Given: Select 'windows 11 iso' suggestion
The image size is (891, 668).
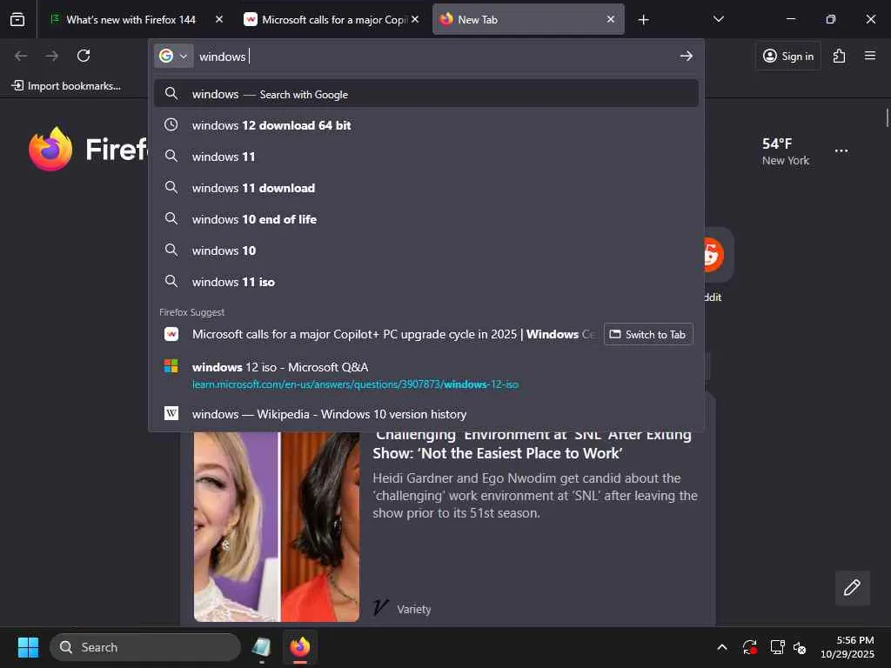Looking at the screenshot, I should [426, 282].
